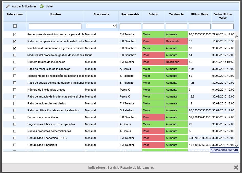
Task: Toggle the select-all checkbox in header filter row
Action: pos(15,26)
